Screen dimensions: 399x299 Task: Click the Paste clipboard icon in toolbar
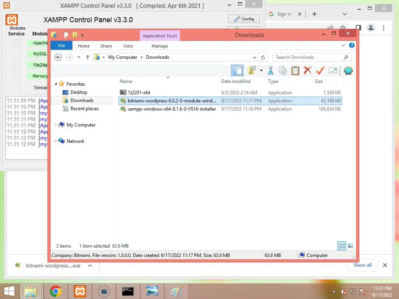(295, 70)
